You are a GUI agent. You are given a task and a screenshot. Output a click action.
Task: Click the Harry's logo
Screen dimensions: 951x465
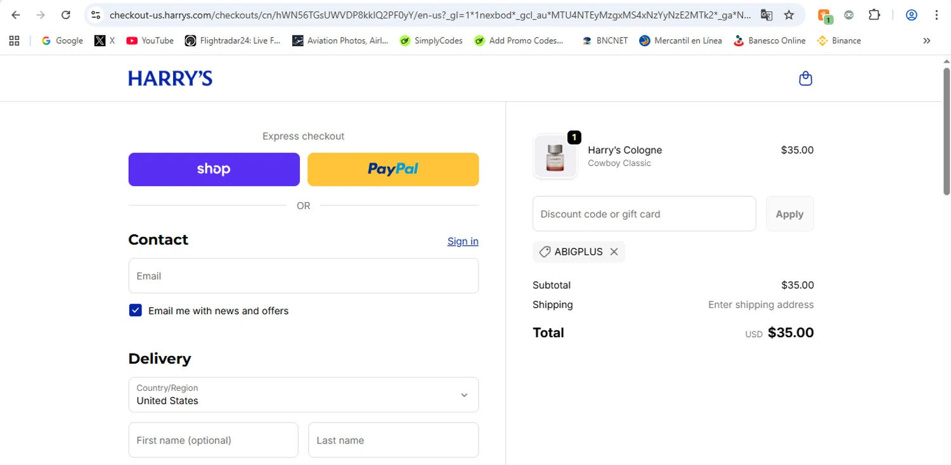(170, 79)
